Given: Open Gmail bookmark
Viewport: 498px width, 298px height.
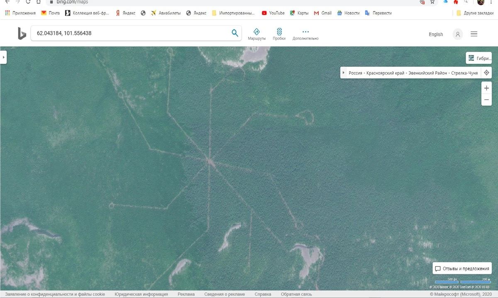Looking at the screenshot, I should [x=322, y=13].
